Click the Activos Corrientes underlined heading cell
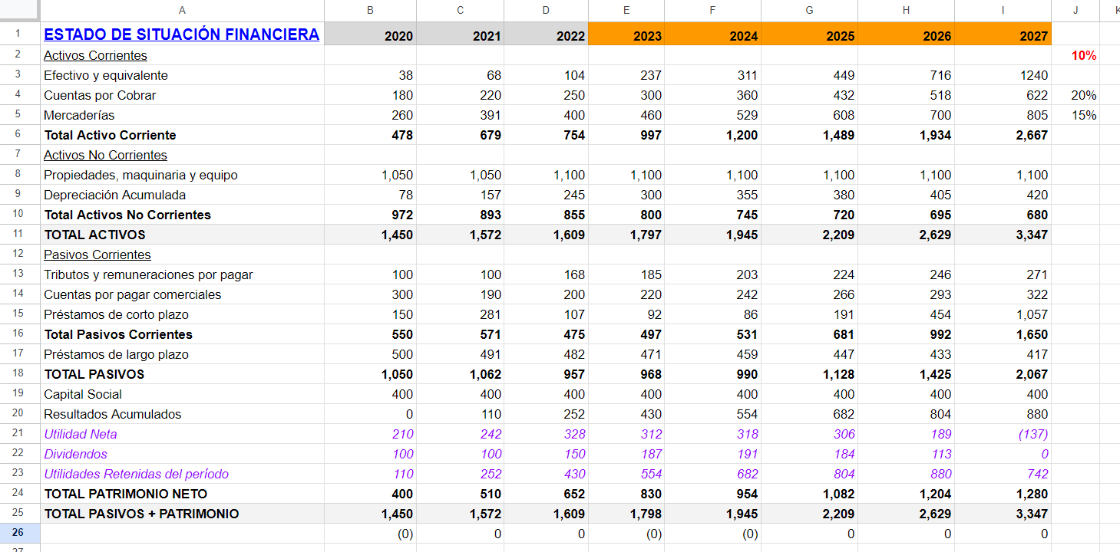 [95, 55]
